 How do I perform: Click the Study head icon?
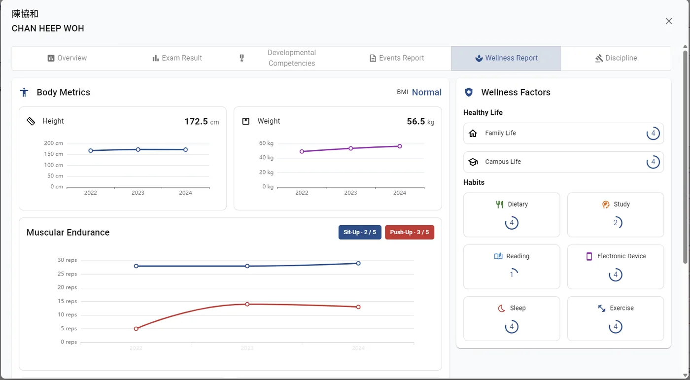pyautogui.click(x=606, y=205)
